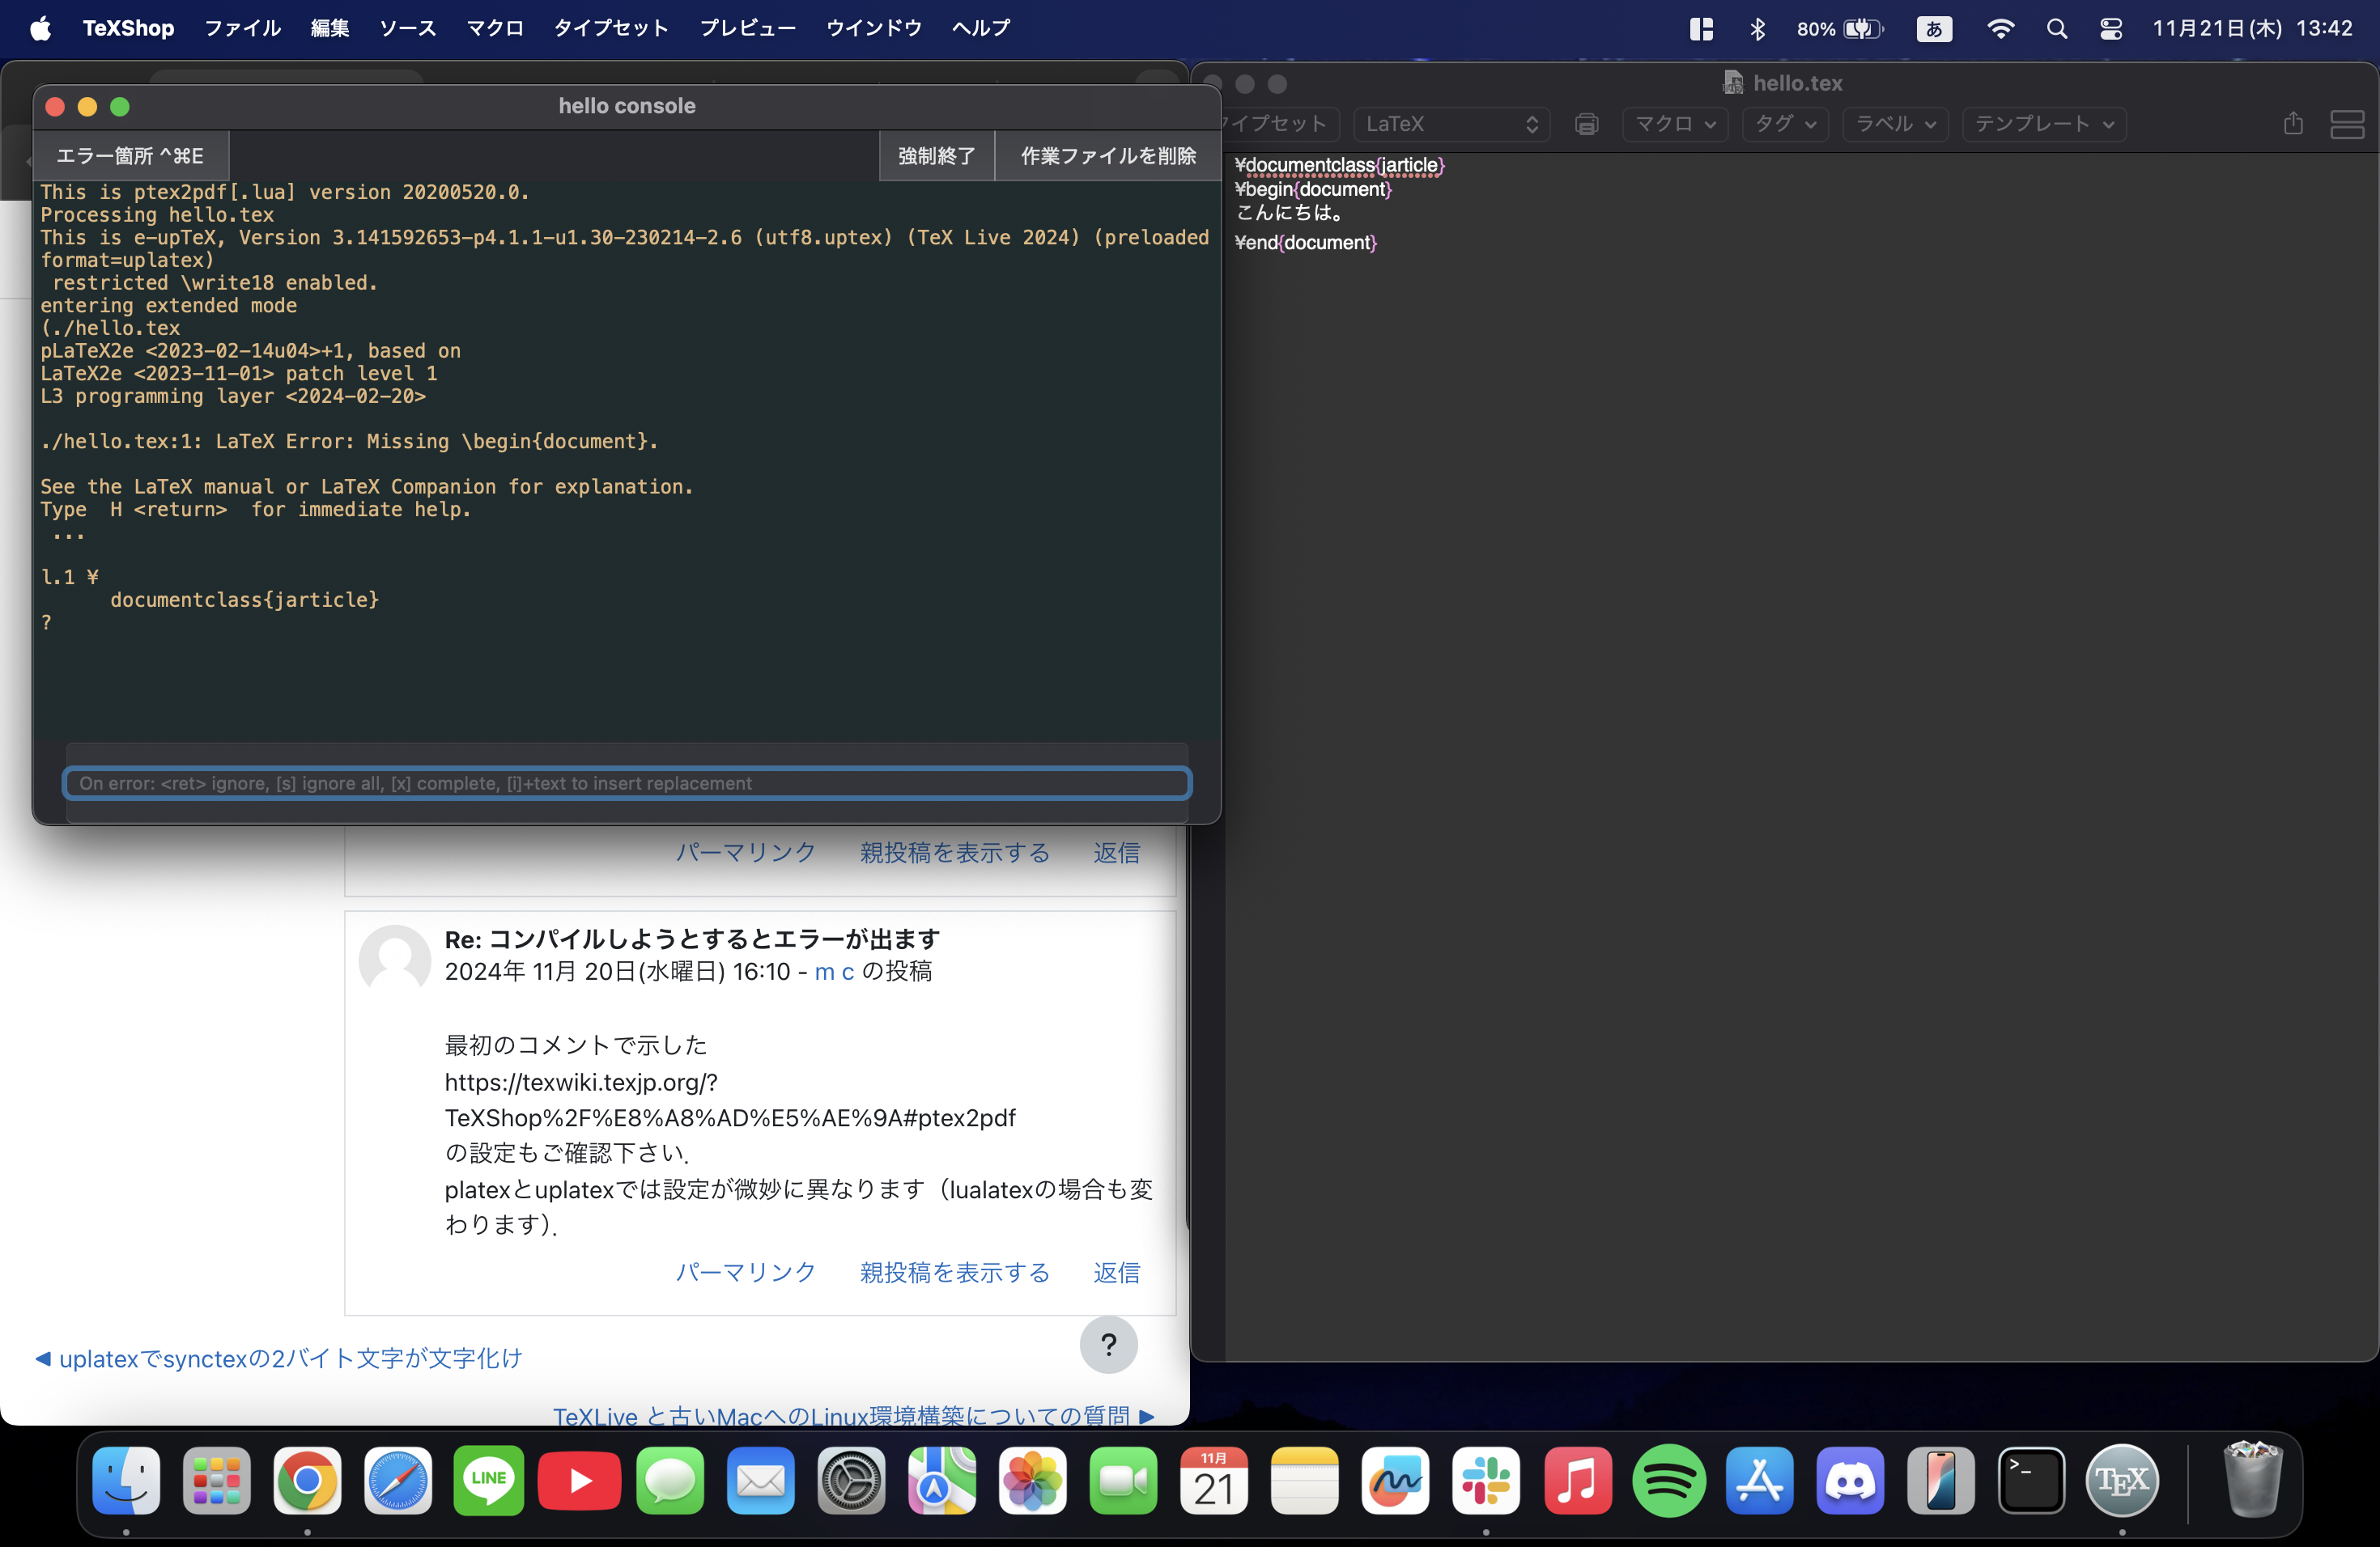The height and width of the screenshot is (1547, 2380).
Task: Switch Japanese input source in menu bar
Action: tap(1934, 28)
